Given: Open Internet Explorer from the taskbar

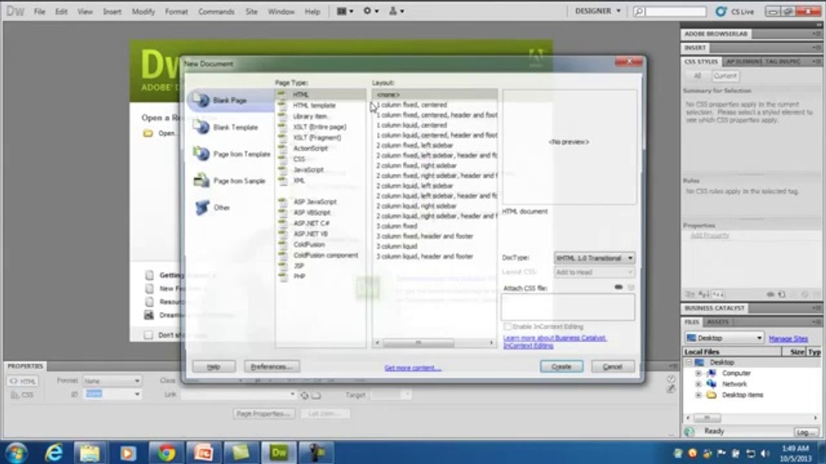Looking at the screenshot, I should point(54,452).
